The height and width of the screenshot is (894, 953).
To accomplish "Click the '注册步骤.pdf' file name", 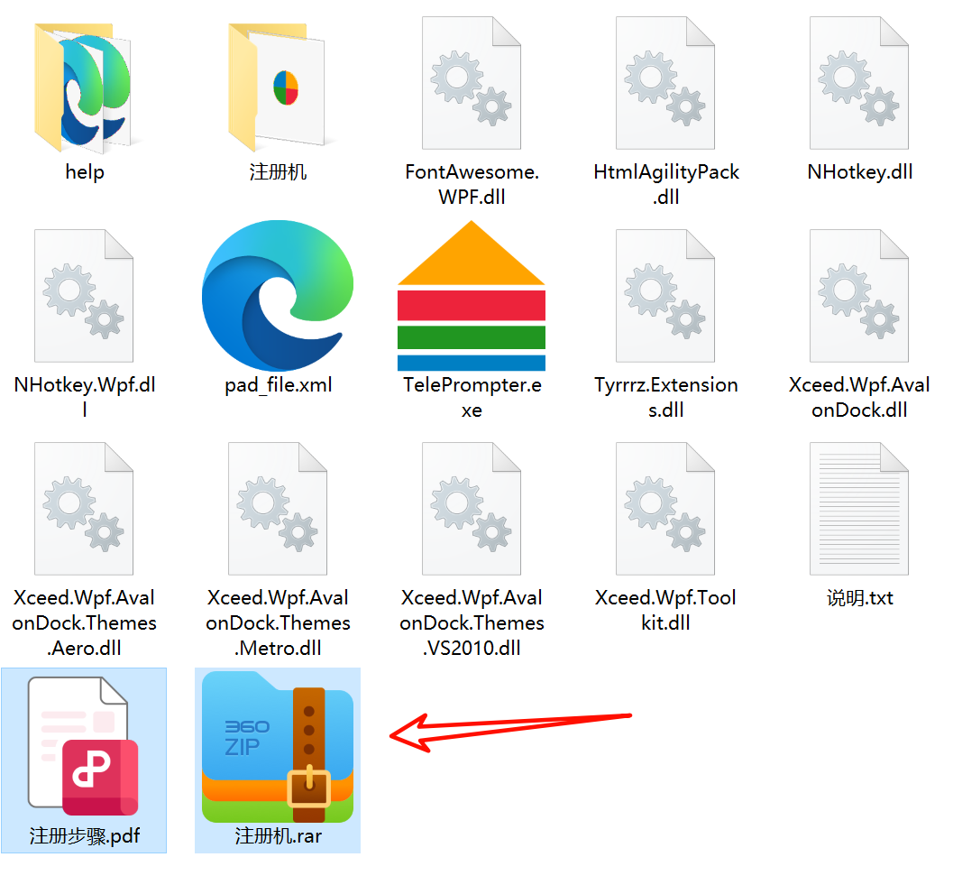I will (x=85, y=835).
